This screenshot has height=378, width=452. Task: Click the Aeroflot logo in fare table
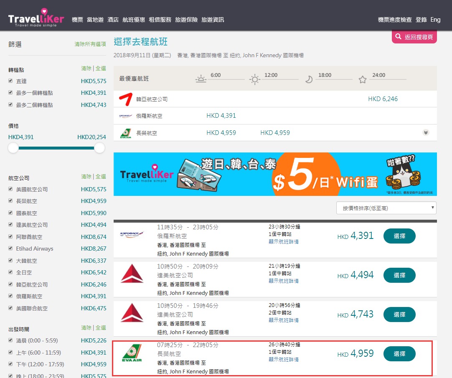click(125, 116)
